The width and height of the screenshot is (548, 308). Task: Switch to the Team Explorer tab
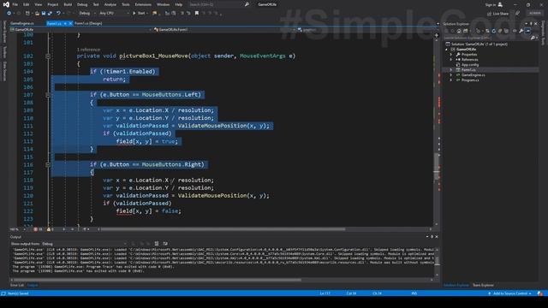[483, 285]
